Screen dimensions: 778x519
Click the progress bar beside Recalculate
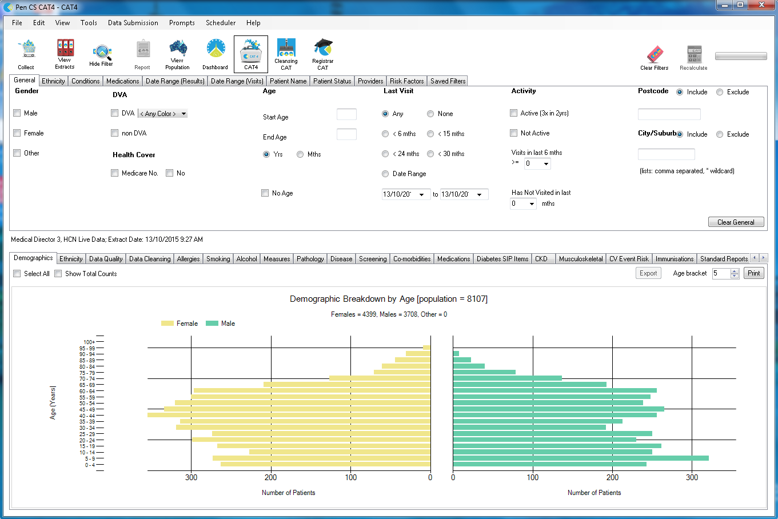741,56
